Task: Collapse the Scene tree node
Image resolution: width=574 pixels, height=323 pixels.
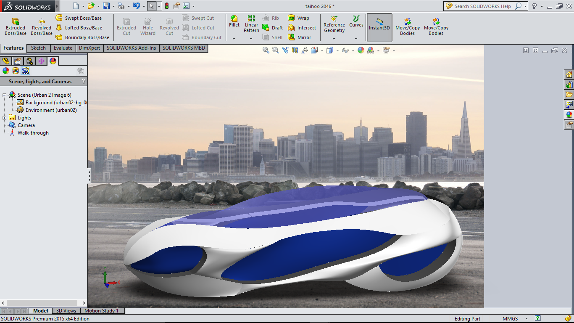Action: 5,95
